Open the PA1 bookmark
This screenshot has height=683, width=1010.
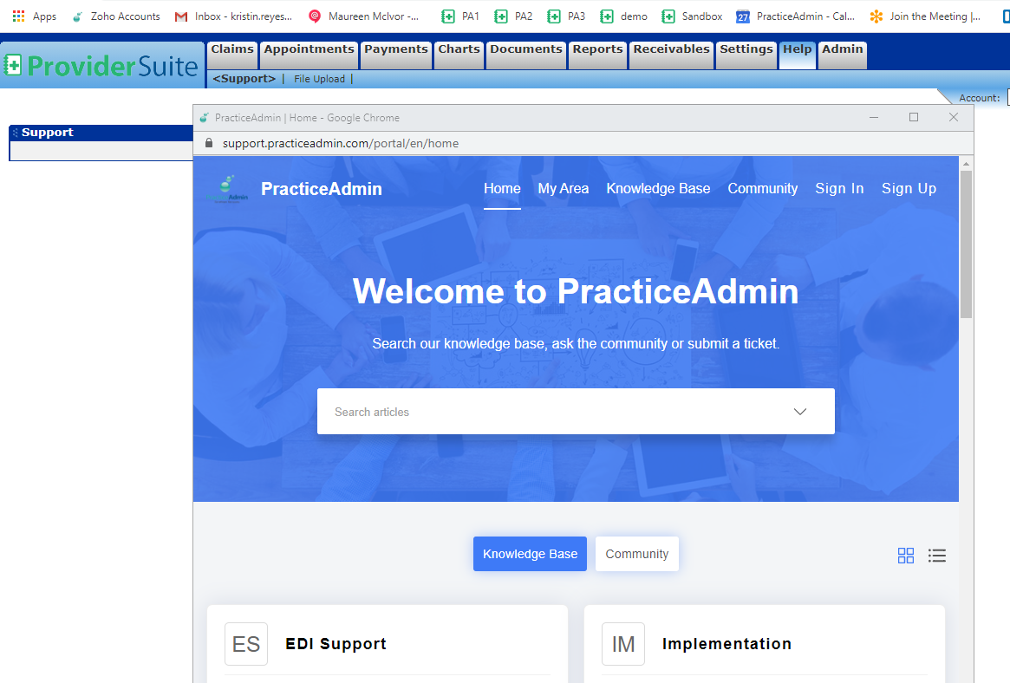(x=460, y=16)
